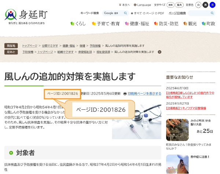Click the あと25日 countdown text
The image size is (220, 174).
(205, 131)
